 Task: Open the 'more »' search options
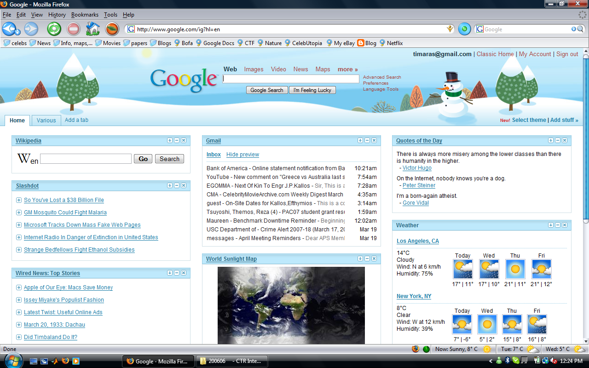pos(348,69)
